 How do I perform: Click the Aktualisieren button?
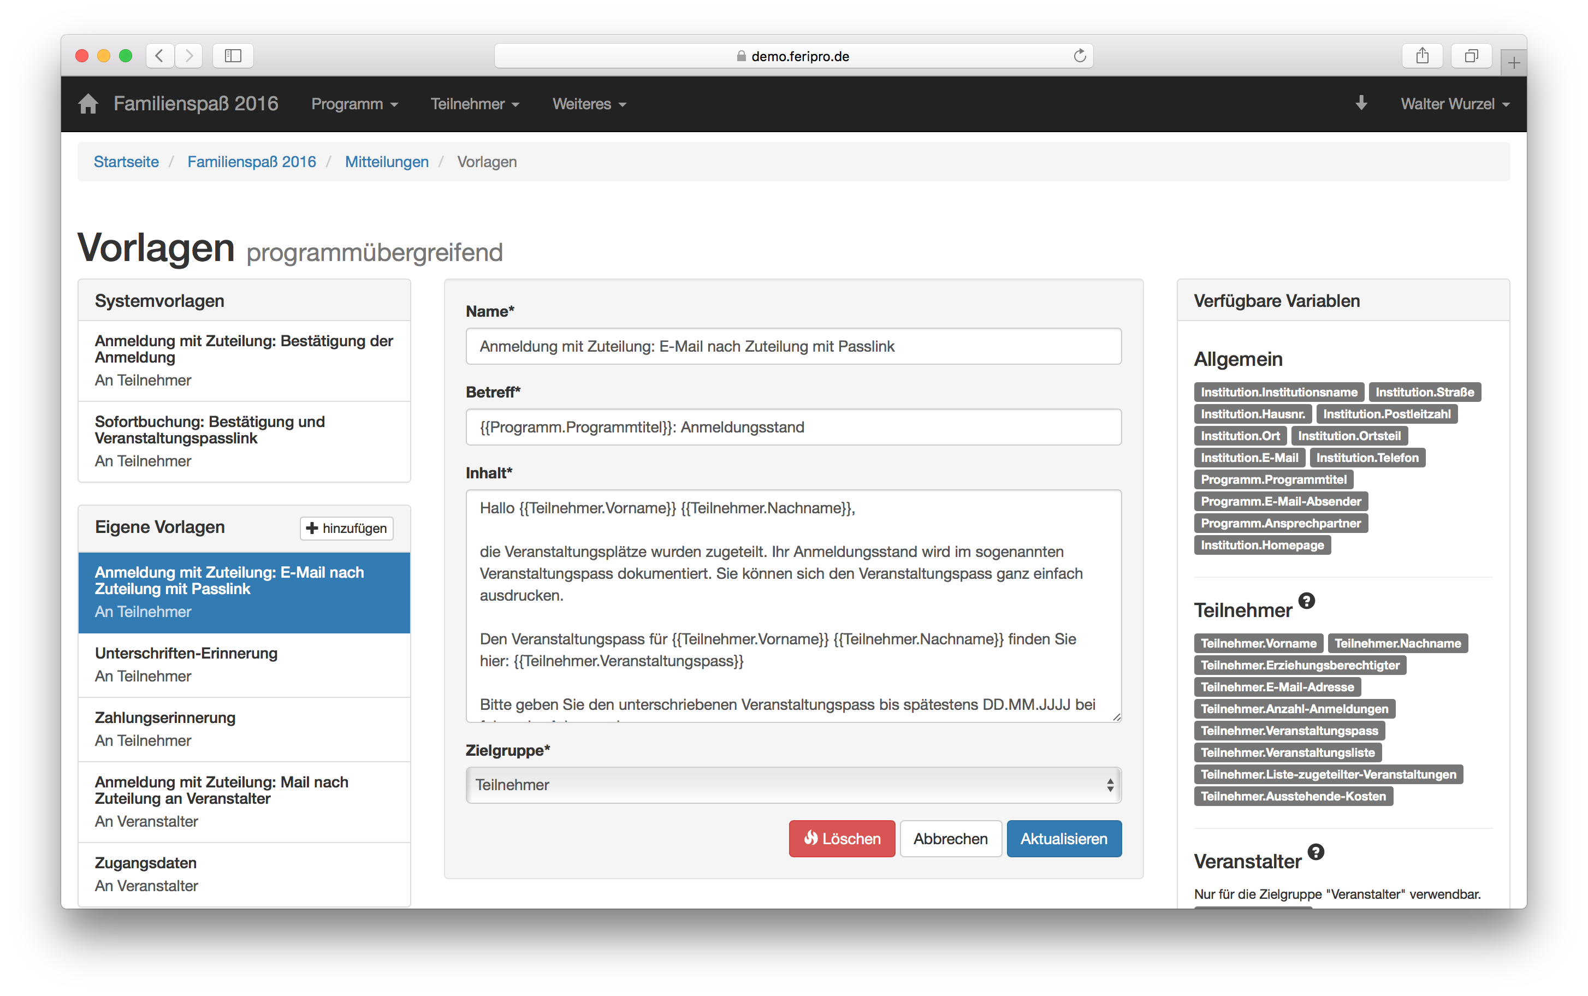coord(1063,839)
